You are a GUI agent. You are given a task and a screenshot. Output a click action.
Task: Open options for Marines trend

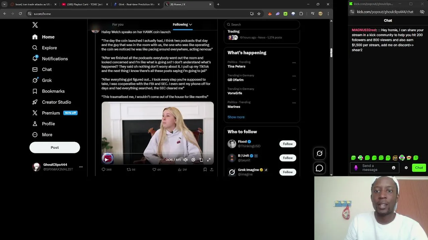pyautogui.click(x=294, y=103)
